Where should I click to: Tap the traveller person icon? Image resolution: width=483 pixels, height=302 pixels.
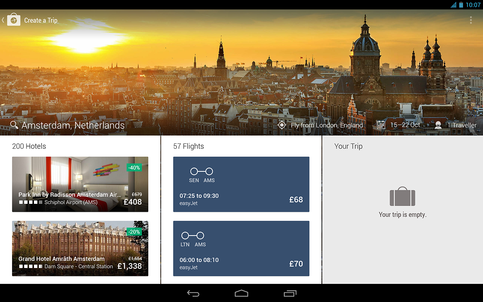[438, 125]
